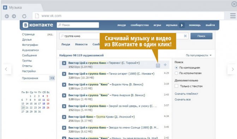Open Группы in the left sidebar

tap(27, 61)
